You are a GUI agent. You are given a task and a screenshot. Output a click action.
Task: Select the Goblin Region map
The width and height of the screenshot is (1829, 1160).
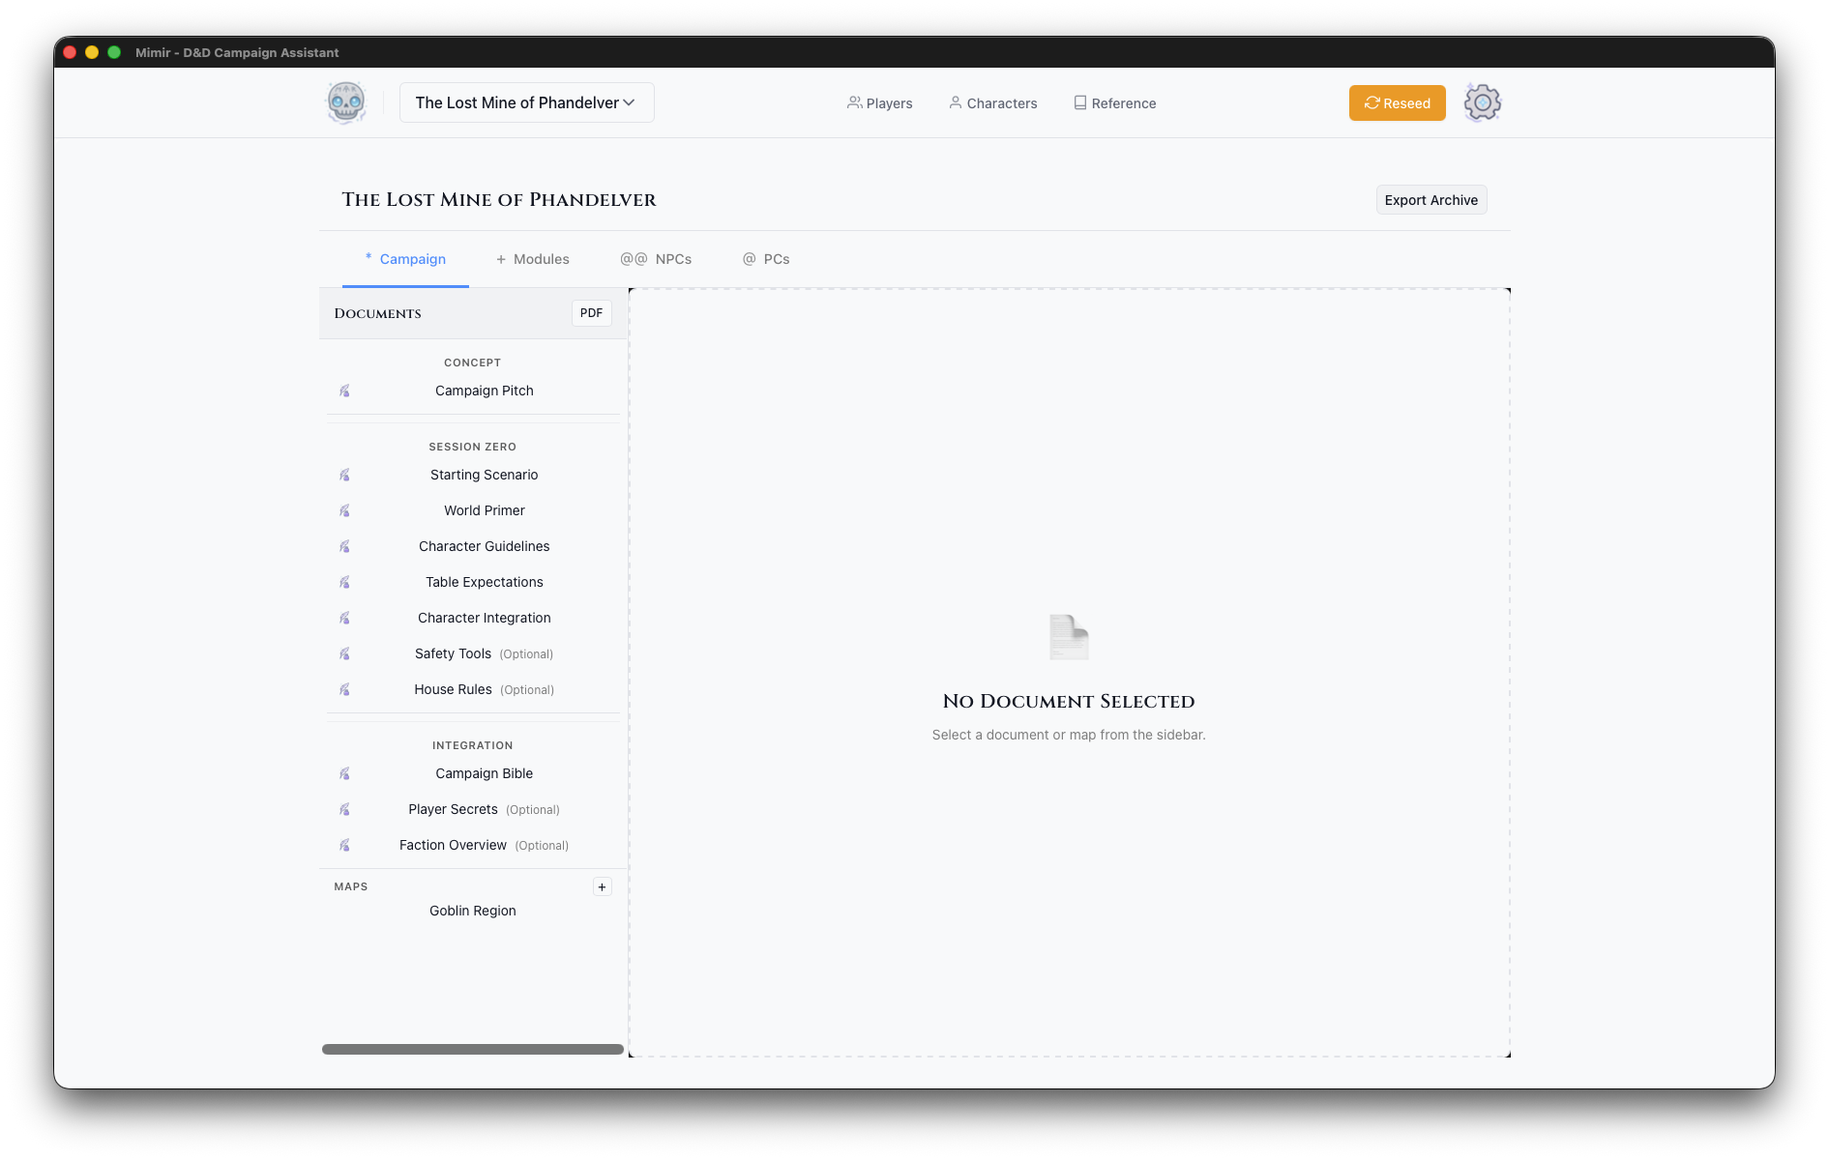[x=472, y=910]
